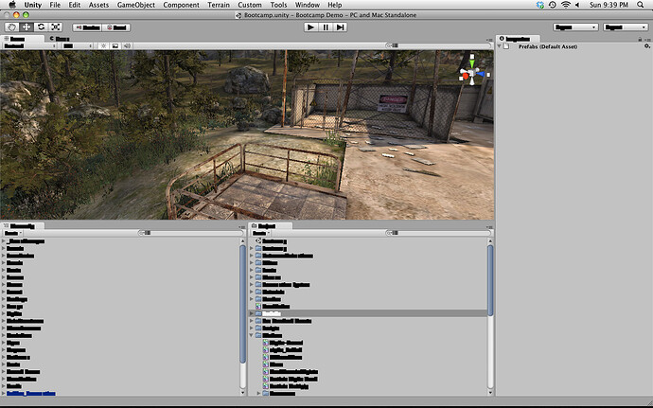Click the Step frame button

tap(341, 27)
